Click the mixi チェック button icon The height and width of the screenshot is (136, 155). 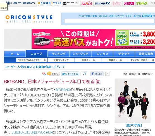(x=53, y=74)
